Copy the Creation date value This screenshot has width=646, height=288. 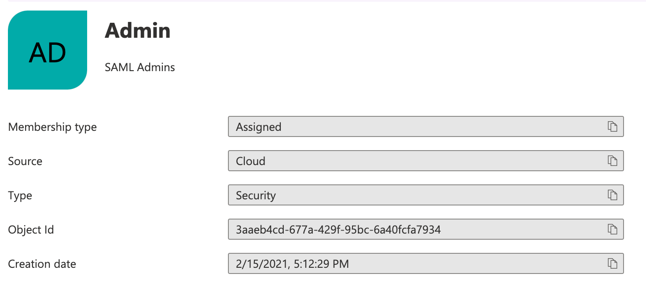pos(613,263)
